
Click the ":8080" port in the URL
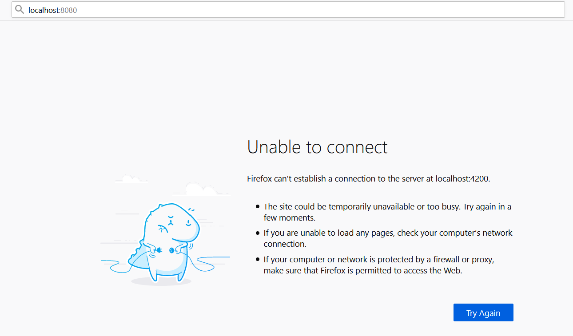tap(68, 10)
